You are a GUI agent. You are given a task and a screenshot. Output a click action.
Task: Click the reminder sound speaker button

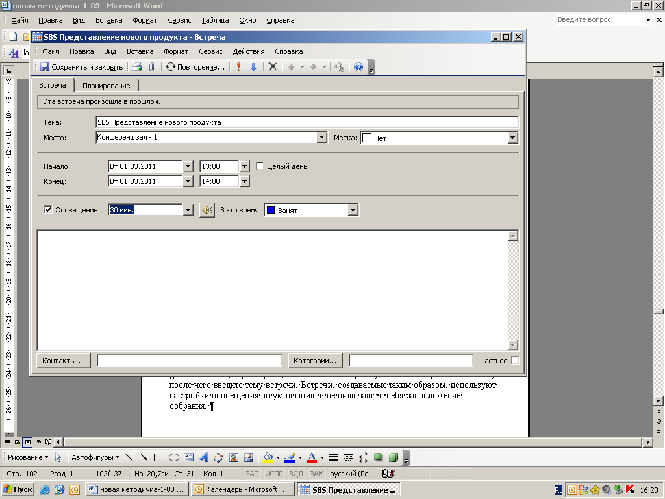click(x=207, y=210)
